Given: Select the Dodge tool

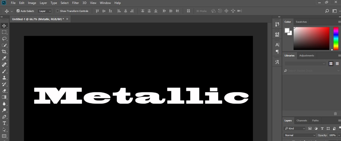Looking at the screenshot, I should pos(4,110).
